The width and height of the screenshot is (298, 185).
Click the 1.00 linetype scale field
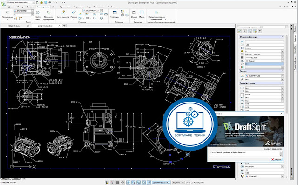[x=264, y=45]
